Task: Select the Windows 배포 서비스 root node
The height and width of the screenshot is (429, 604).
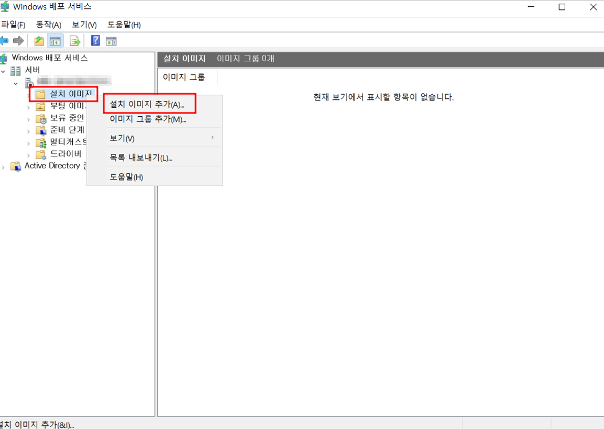Action: tap(50, 58)
